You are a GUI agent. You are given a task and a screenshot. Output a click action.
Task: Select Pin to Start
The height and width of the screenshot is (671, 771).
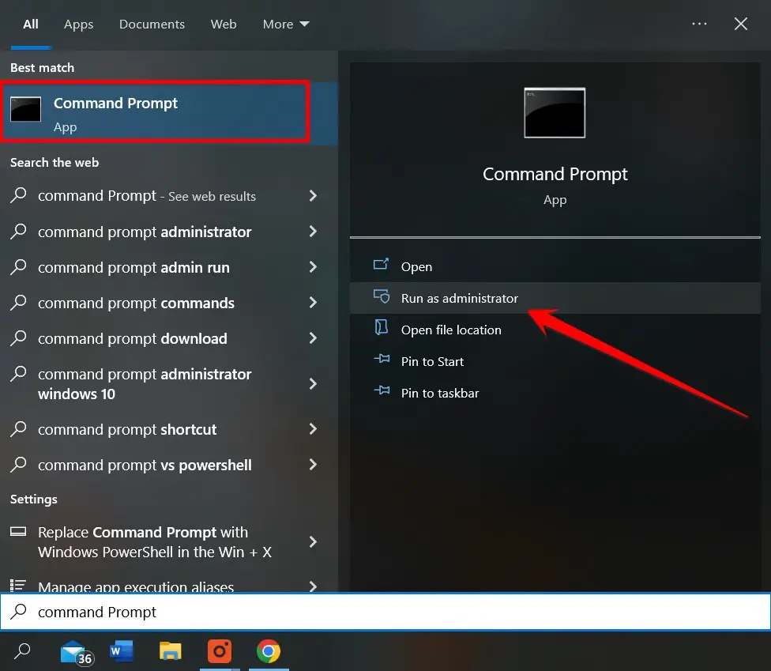(555, 361)
